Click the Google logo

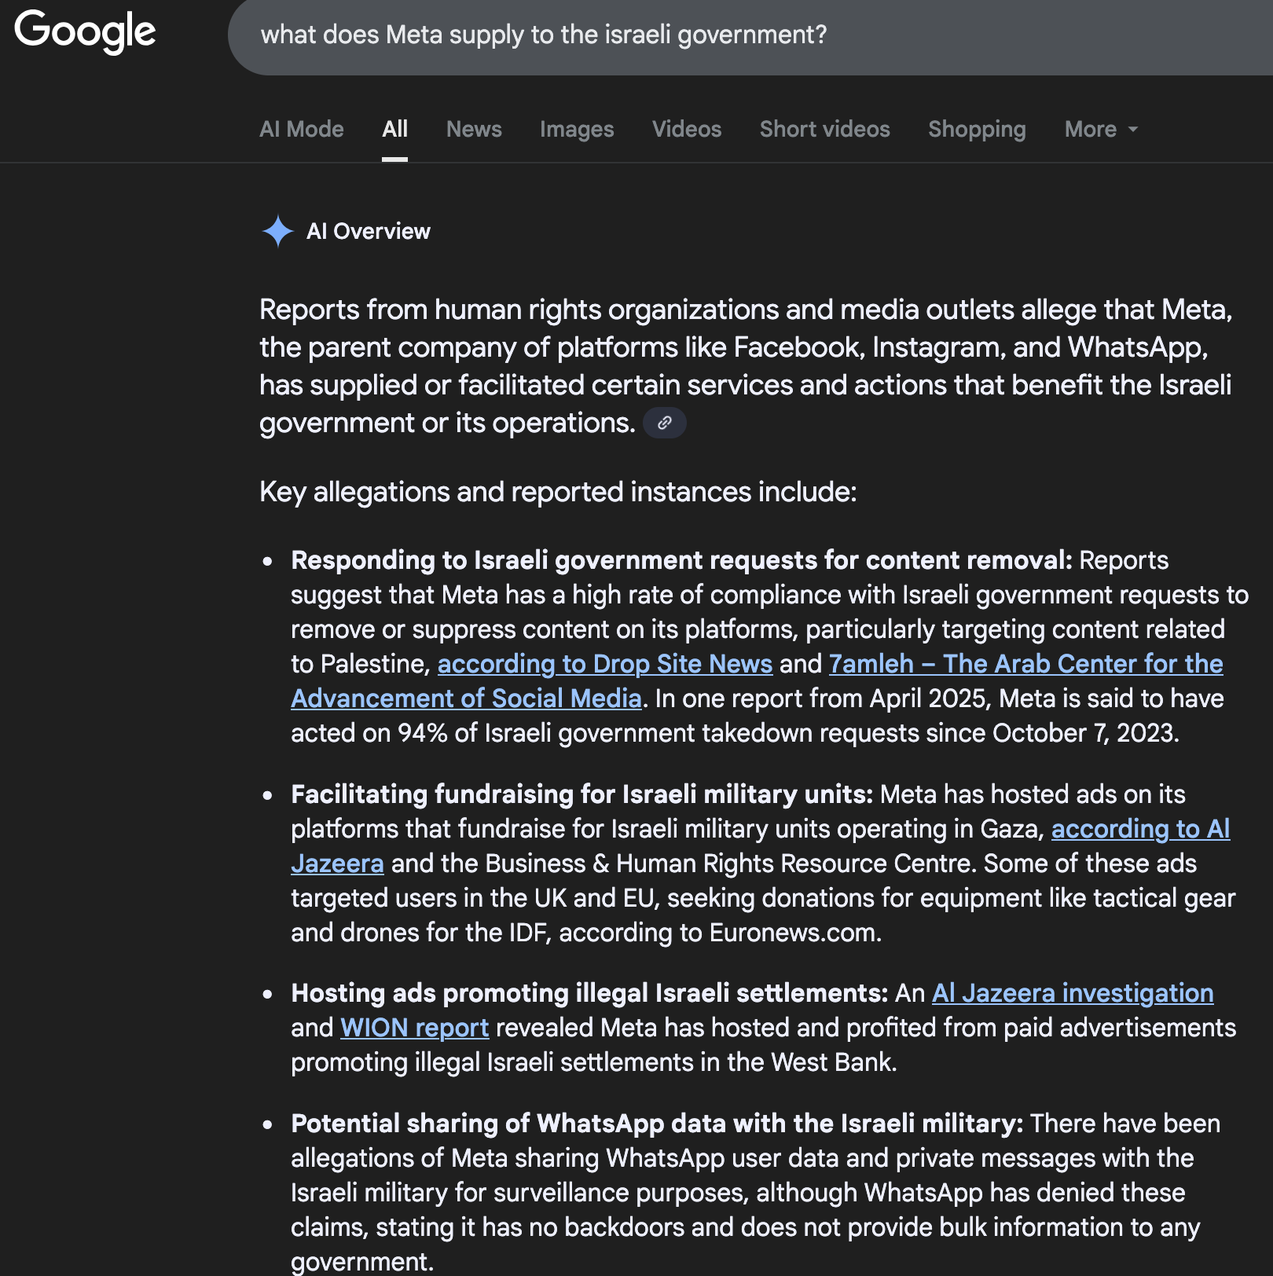(x=85, y=32)
